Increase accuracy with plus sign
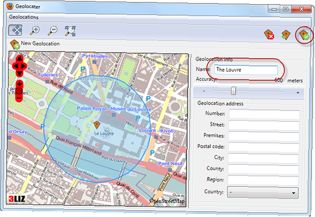The height and width of the screenshot is (217, 315). click(298, 92)
